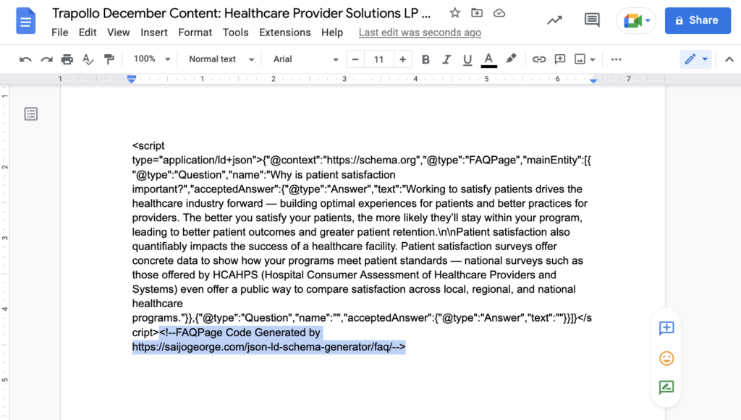Open the Arial font dropdown
The height and width of the screenshot is (420, 741).
click(305, 59)
